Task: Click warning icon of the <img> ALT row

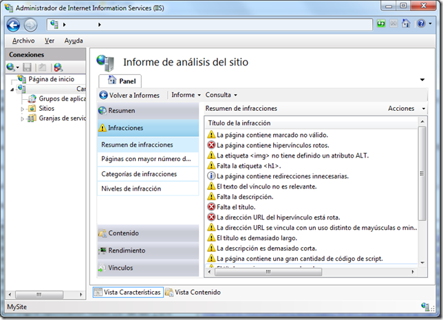Action: pyautogui.click(x=211, y=156)
